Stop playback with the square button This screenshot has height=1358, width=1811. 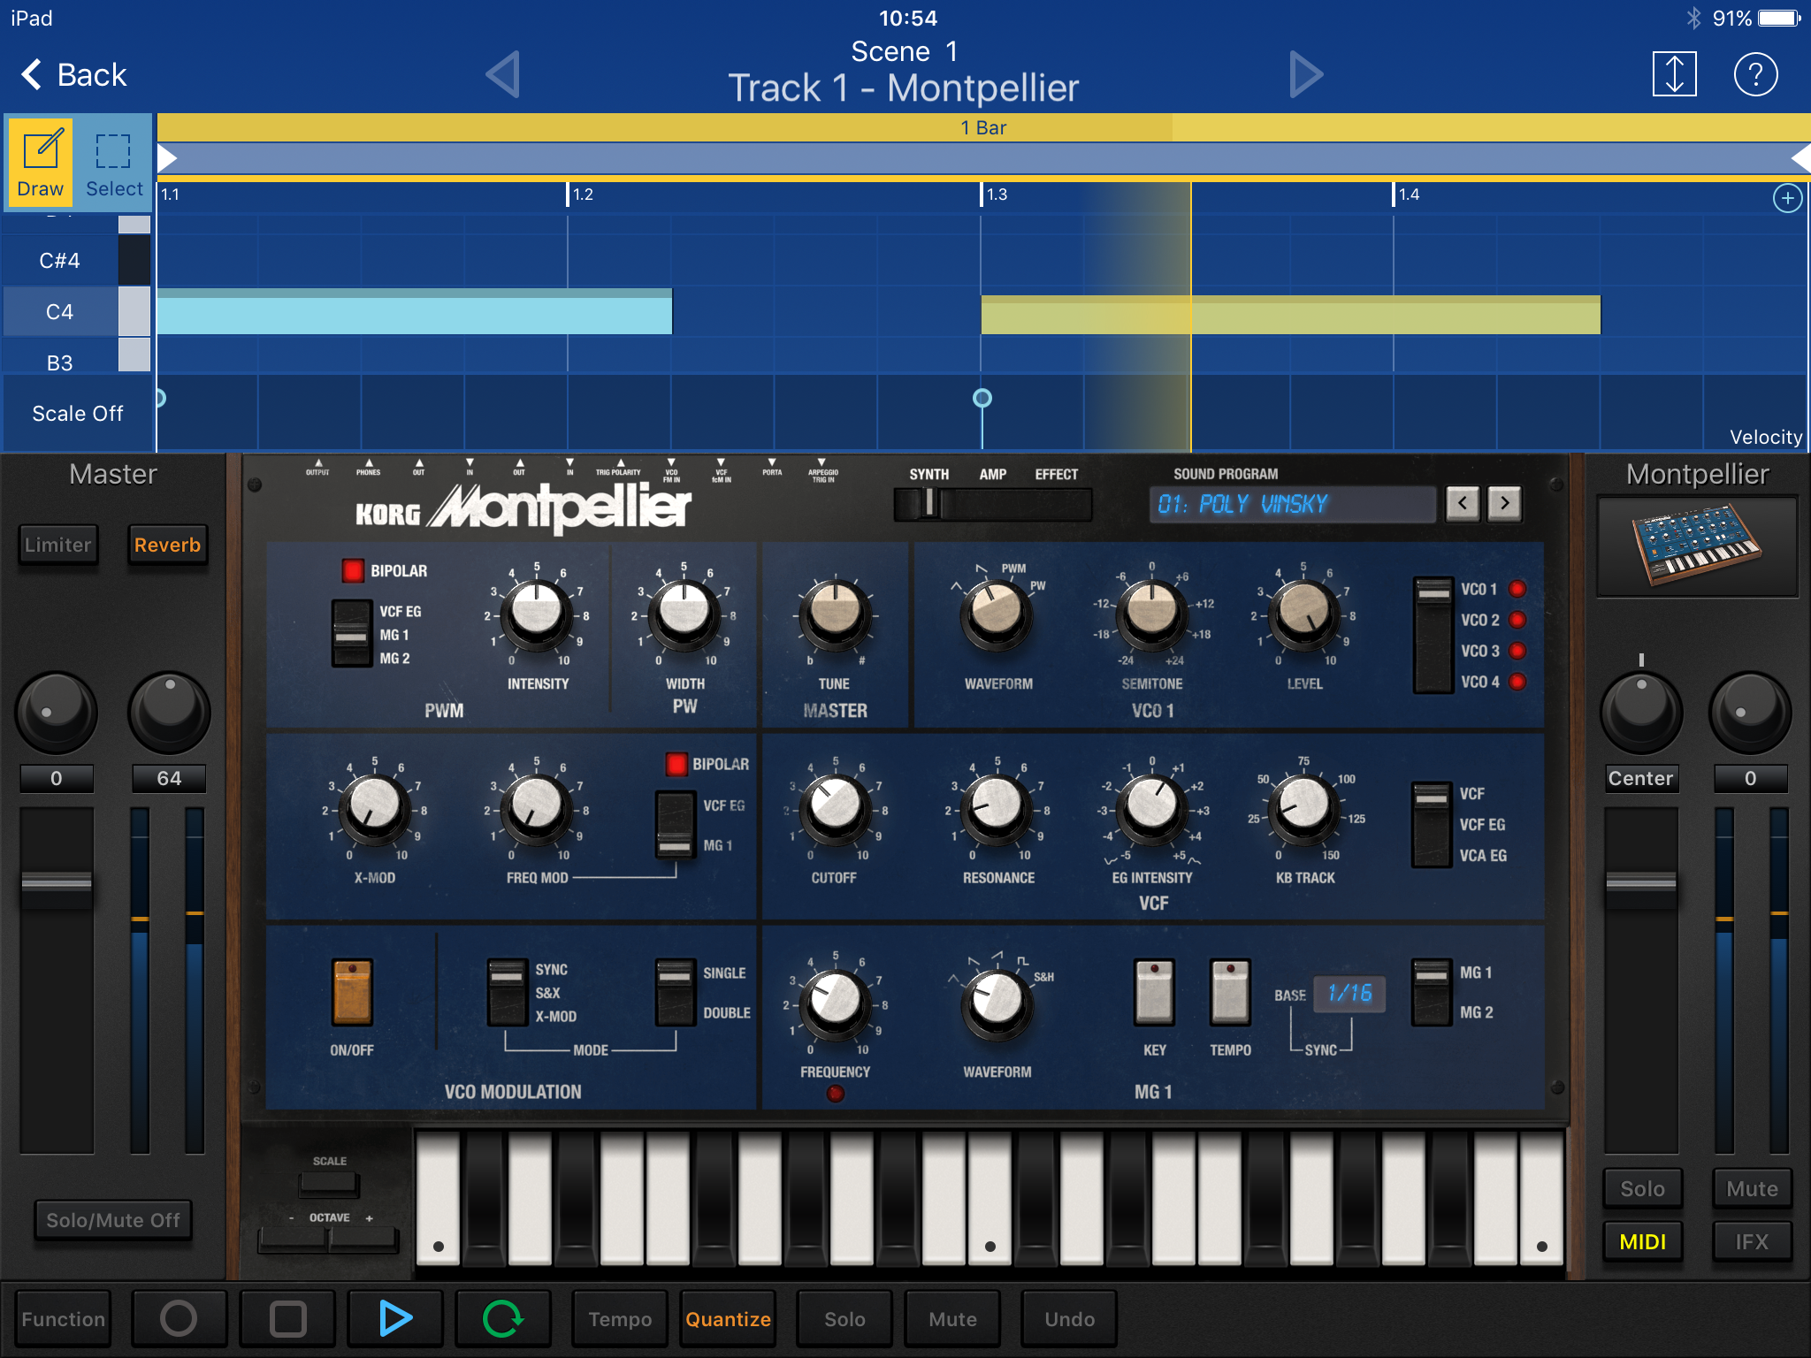(287, 1318)
